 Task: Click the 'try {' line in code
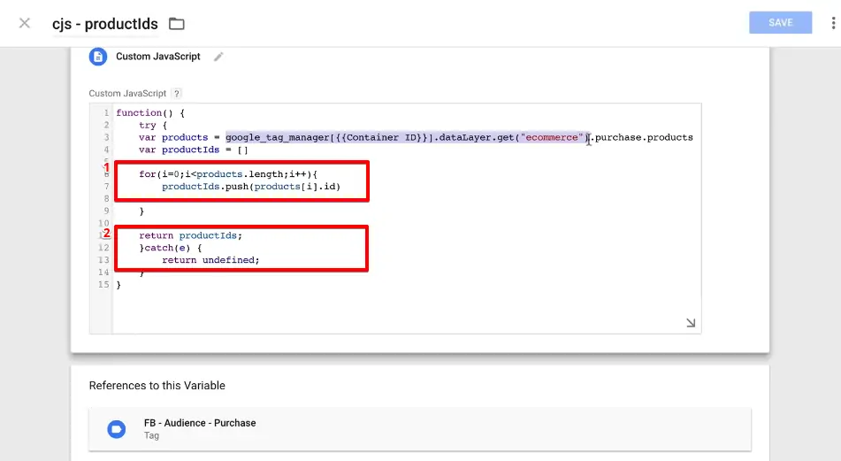(153, 125)
